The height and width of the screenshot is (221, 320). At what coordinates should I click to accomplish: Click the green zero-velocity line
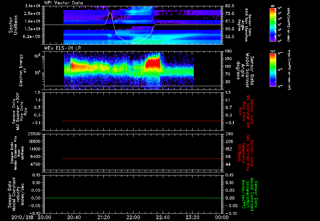pos(133,198)
